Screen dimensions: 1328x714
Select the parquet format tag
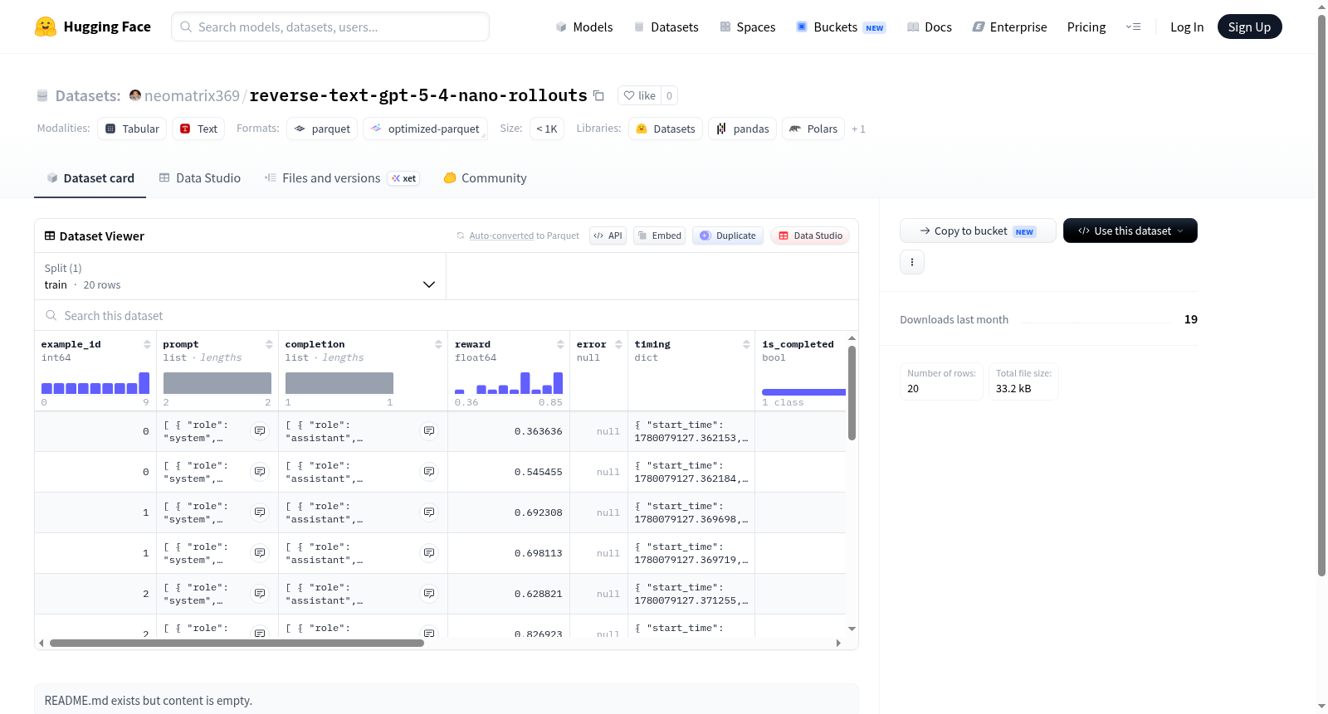click(322, 129)
